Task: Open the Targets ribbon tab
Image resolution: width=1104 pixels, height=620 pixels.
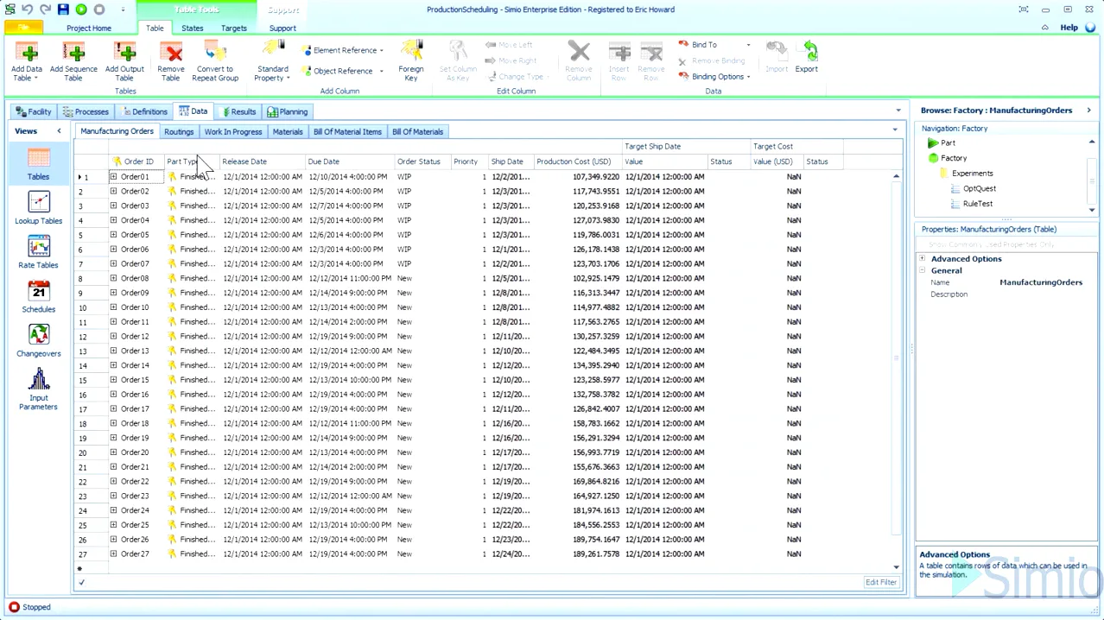Action: 234,28
